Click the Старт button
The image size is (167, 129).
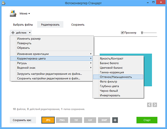[x=147, y=120]
